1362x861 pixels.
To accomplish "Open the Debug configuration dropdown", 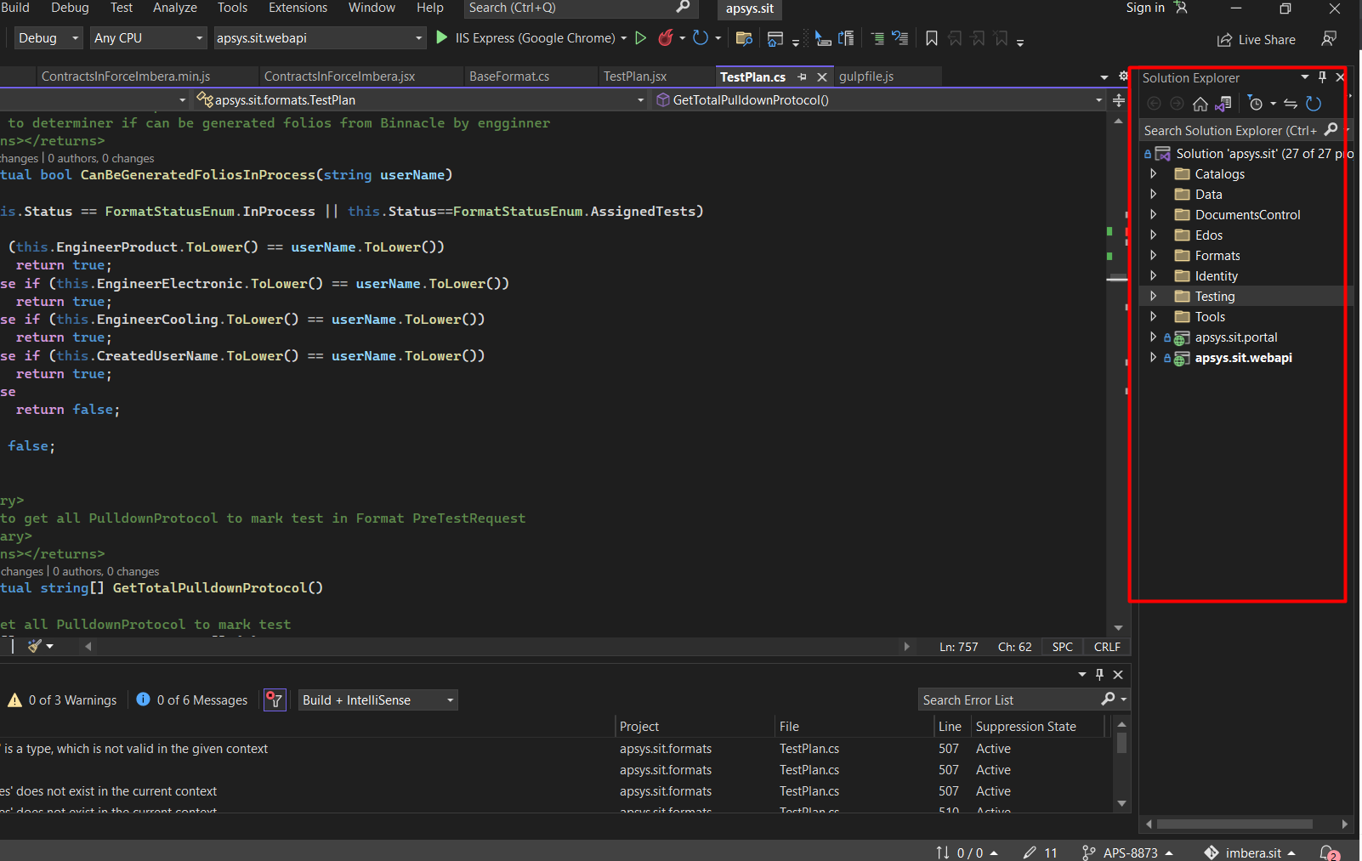I will coord(48,38).
